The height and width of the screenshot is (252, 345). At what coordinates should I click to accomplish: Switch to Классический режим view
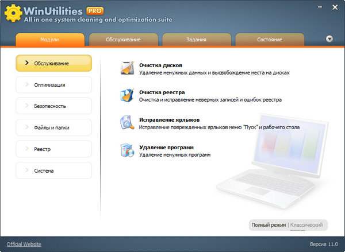pos(308,225)
